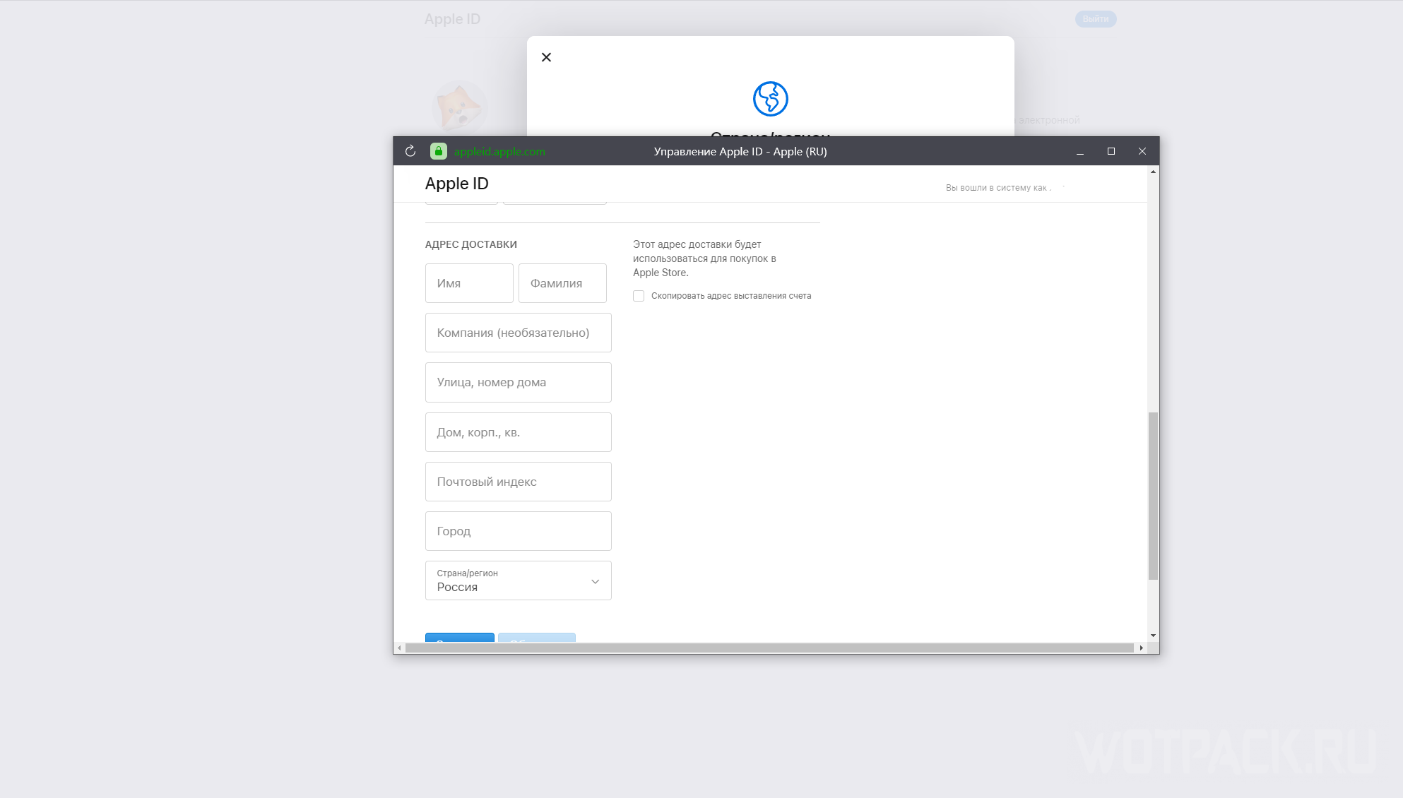Maximize the Apple ID window
The width and height of the screenshot is (1403, 798).
tap(1111, 151)
